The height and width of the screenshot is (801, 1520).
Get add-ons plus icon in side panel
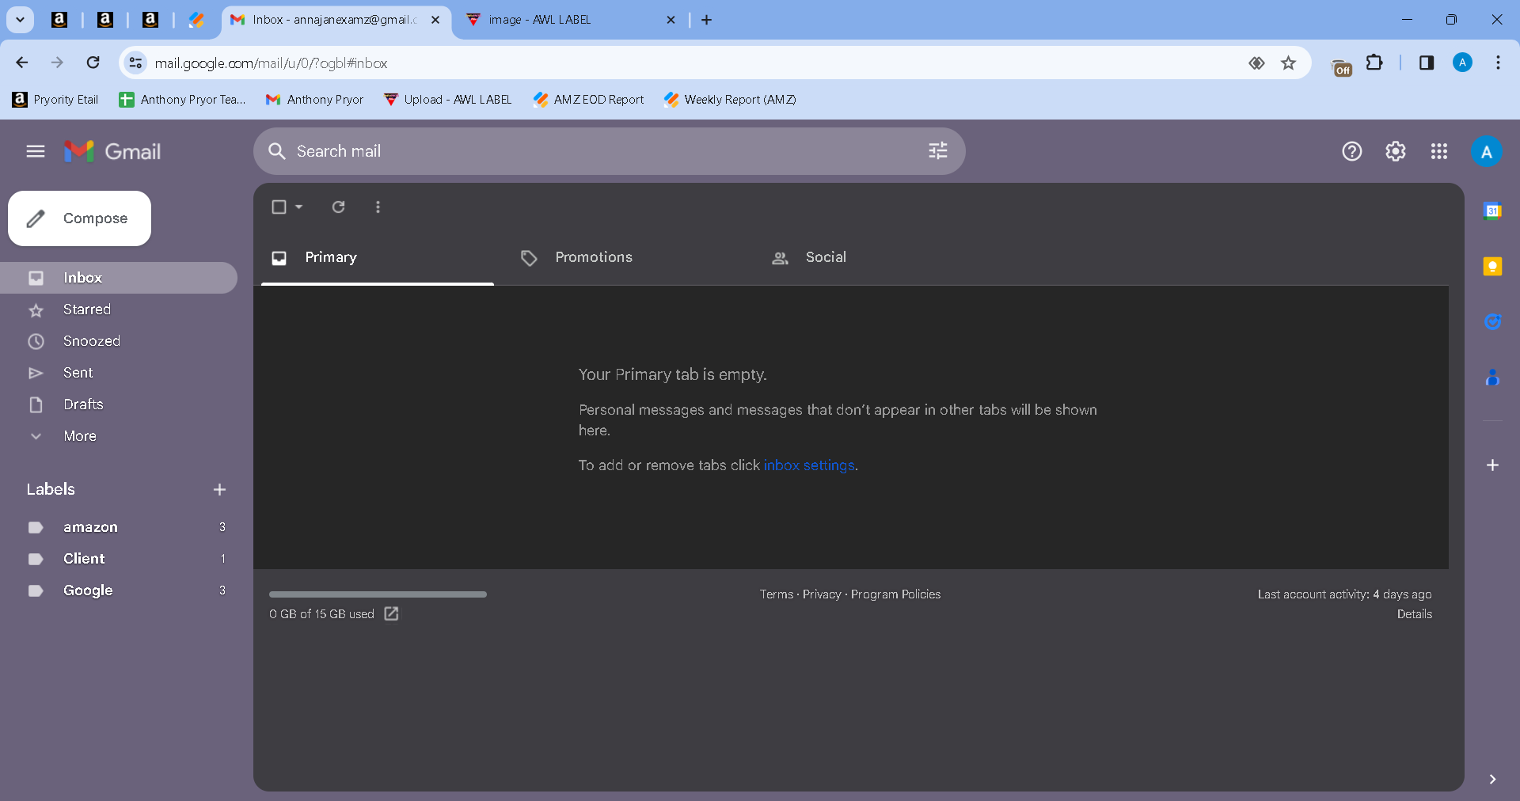click(x=1492, y=465)
